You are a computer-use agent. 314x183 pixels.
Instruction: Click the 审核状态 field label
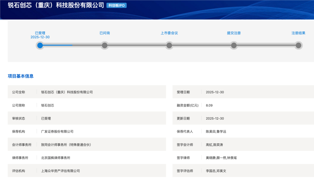pos(18,119)
